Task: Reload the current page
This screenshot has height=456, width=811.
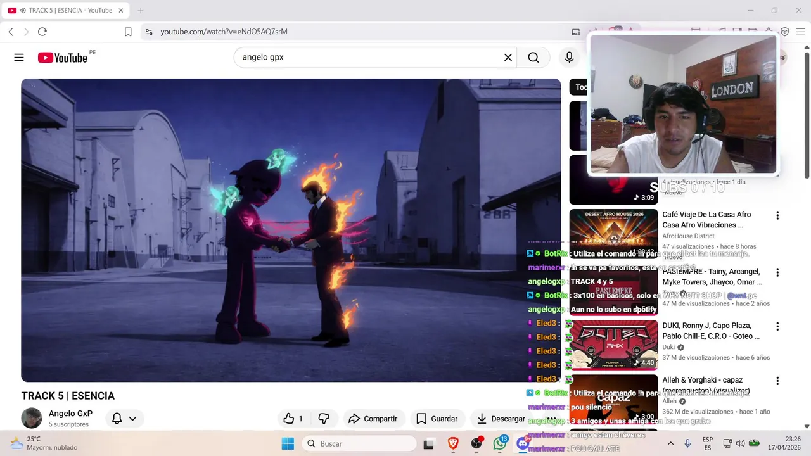Action: coord(42,32)
